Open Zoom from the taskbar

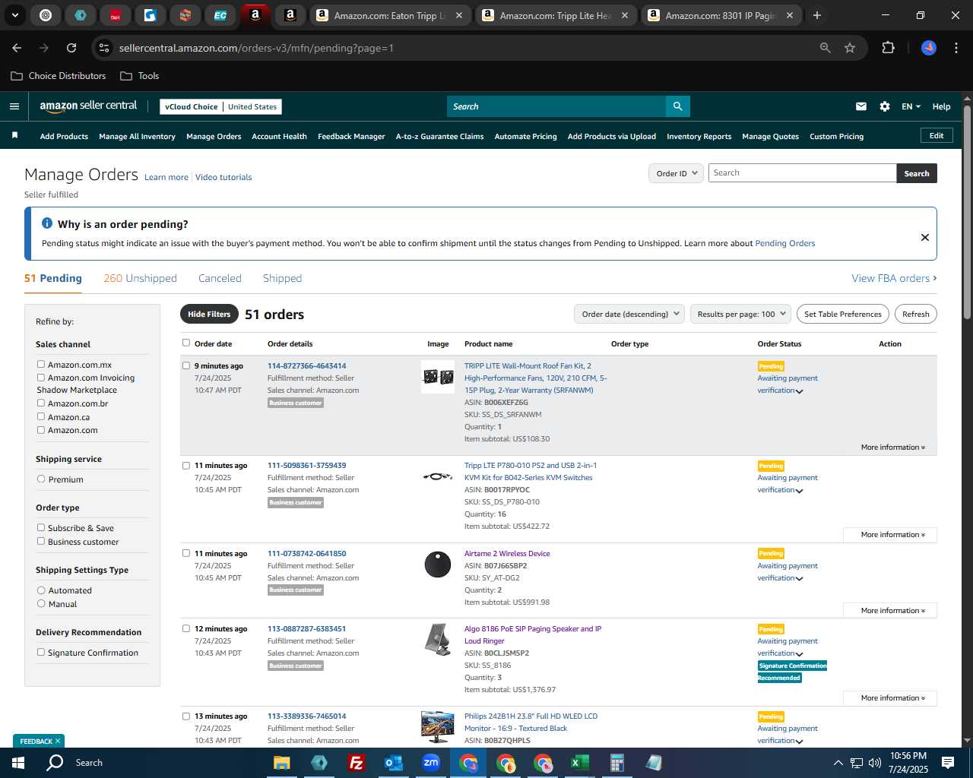(x=431, y=763)
